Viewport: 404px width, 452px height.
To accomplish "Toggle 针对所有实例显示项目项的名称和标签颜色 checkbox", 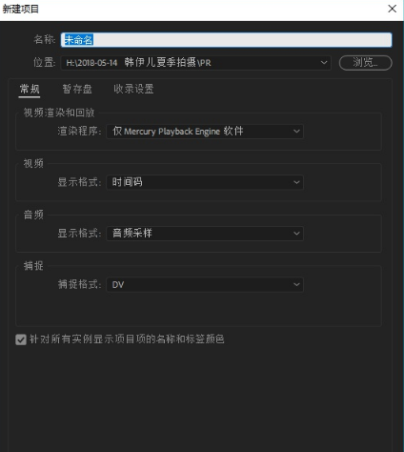I will 21,339.
